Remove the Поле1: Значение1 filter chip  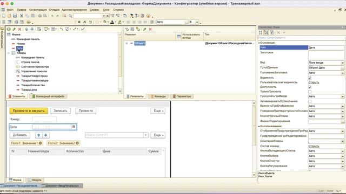(x=41, y=143)
